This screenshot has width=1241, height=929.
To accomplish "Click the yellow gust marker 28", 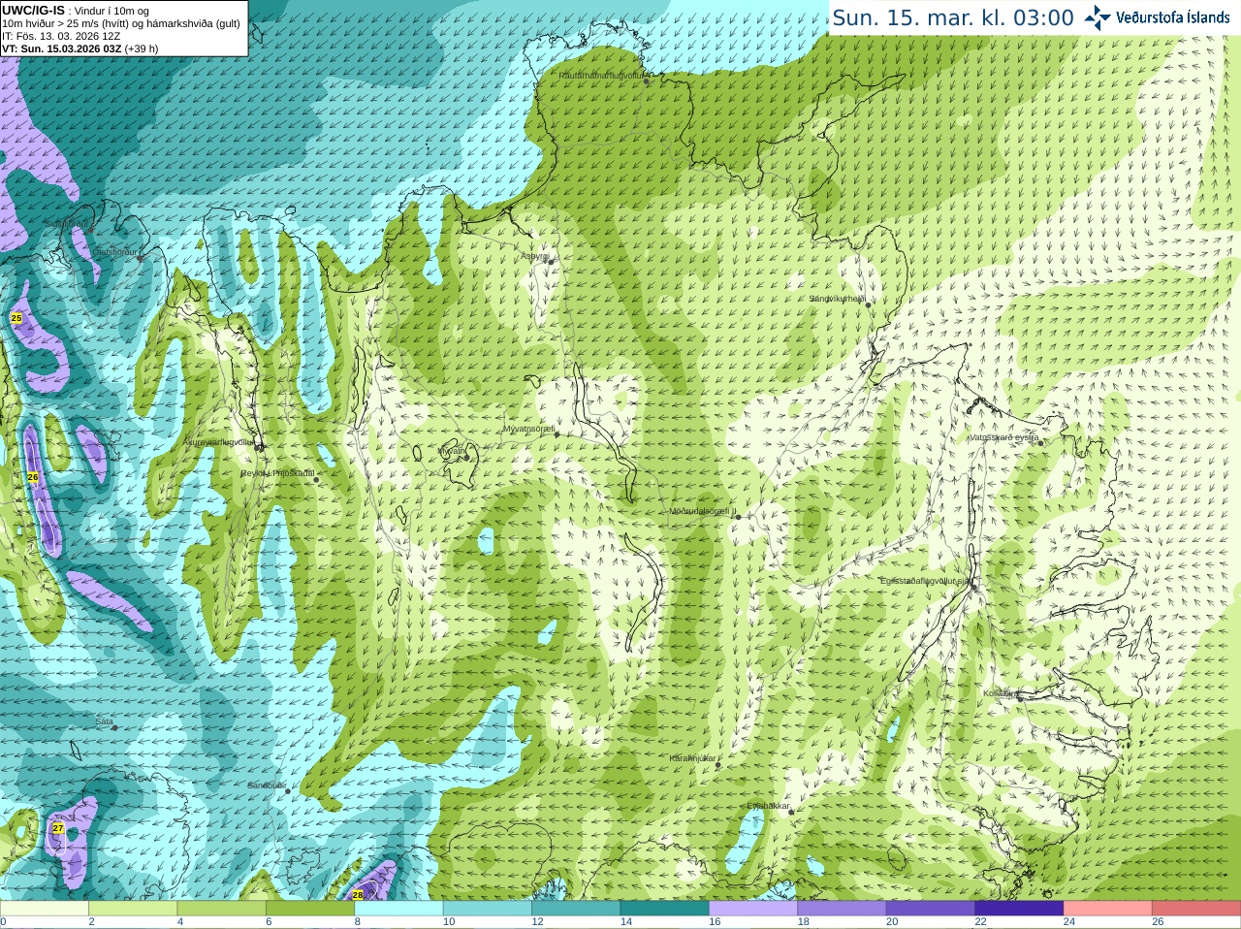I will [x=357, y=895].
